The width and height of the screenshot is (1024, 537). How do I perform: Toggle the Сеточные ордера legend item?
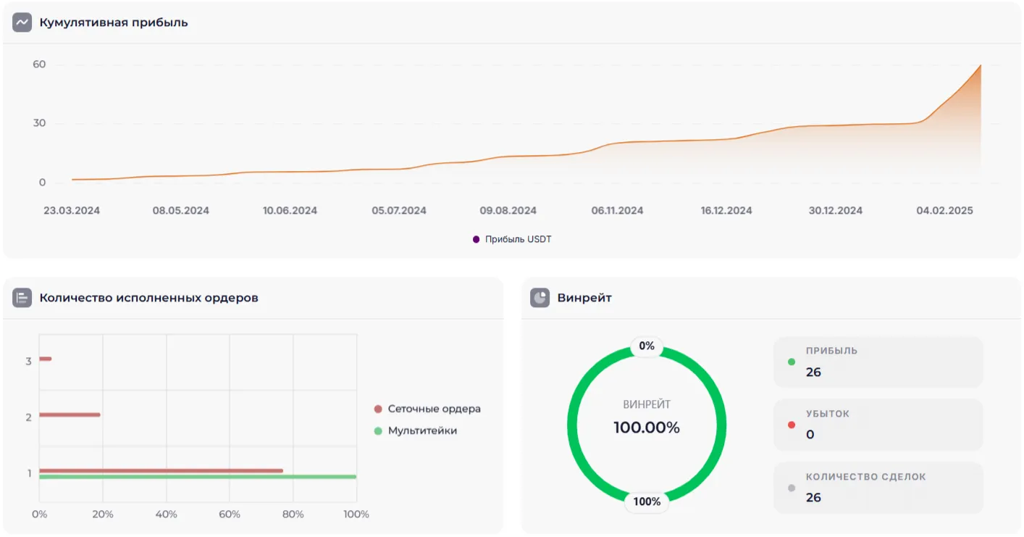coord(427,409)
